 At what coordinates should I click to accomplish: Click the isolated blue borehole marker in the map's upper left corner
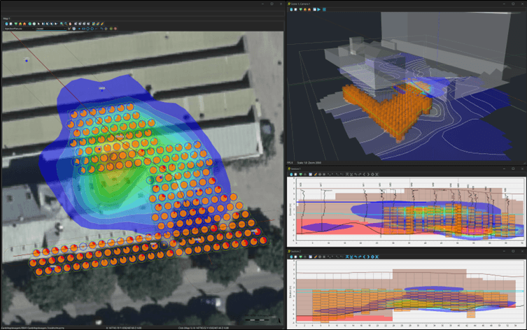coord(27,60)
